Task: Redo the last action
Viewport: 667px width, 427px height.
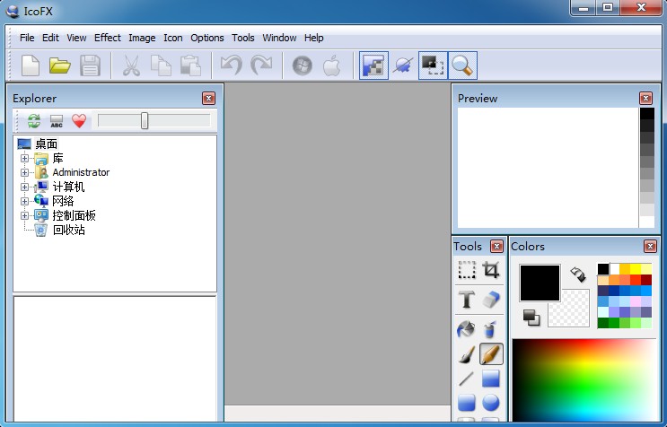Action: [x=260, y=65]
